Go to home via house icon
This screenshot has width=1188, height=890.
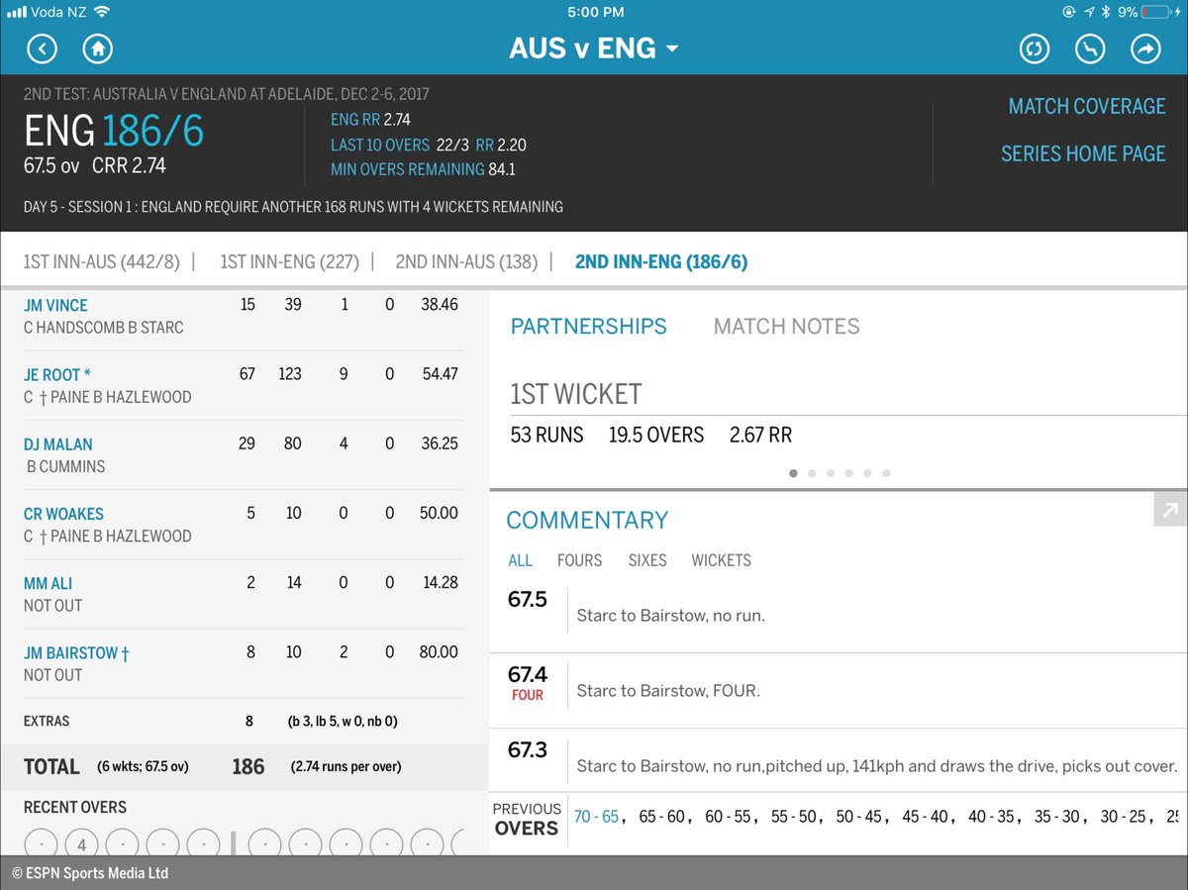(97, 49)
